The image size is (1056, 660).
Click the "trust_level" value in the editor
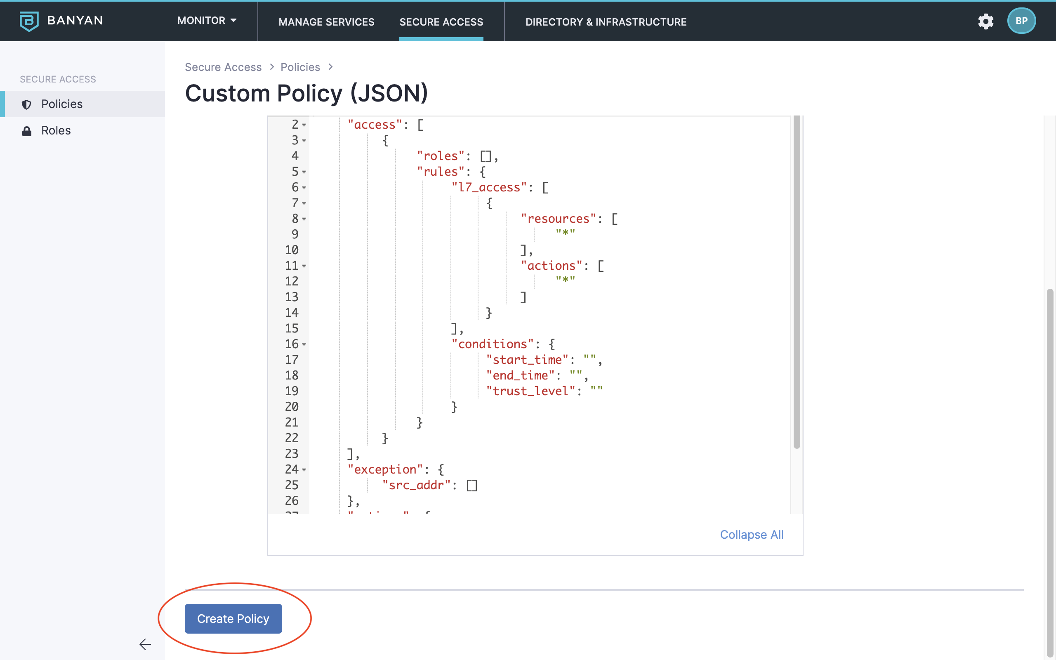click(x=596, y=391)
